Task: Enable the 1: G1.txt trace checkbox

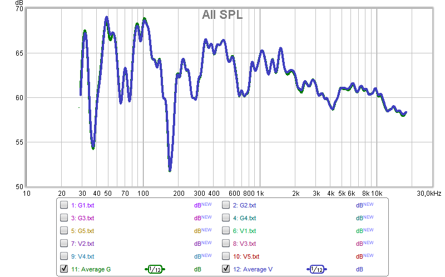Action: click(x=64, y=205)
